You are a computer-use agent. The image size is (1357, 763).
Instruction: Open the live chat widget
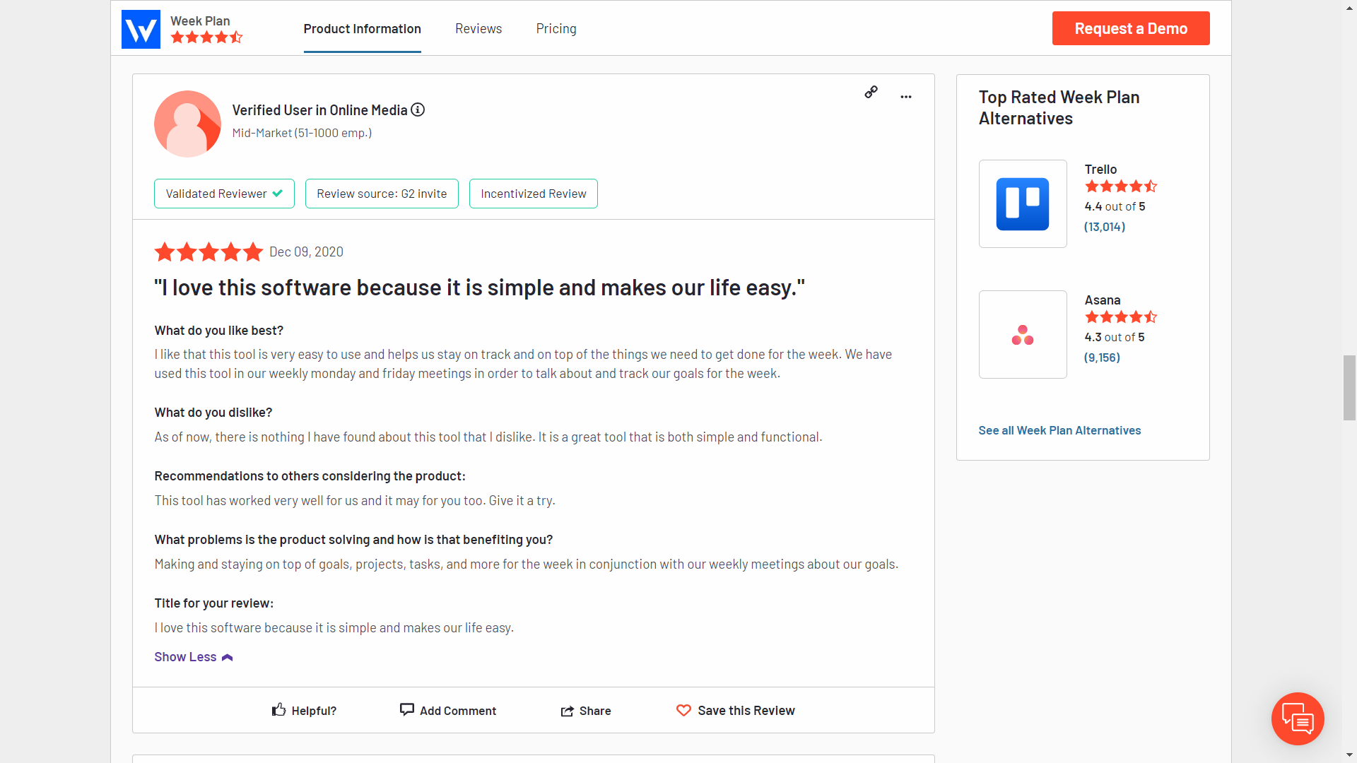point(1298,718)
